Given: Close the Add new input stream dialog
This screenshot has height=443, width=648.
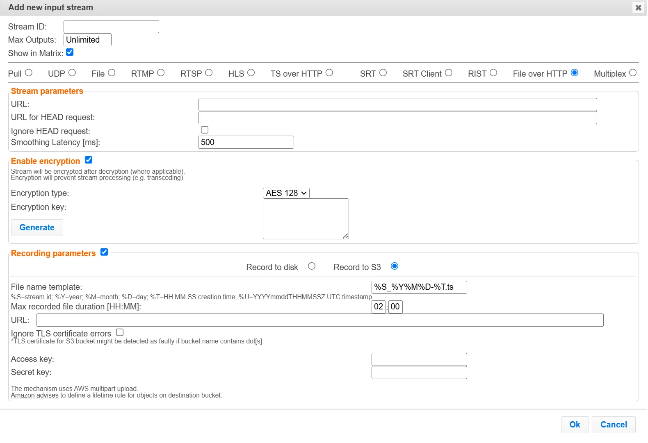Looking at the screenshot, I should [638, 7].
